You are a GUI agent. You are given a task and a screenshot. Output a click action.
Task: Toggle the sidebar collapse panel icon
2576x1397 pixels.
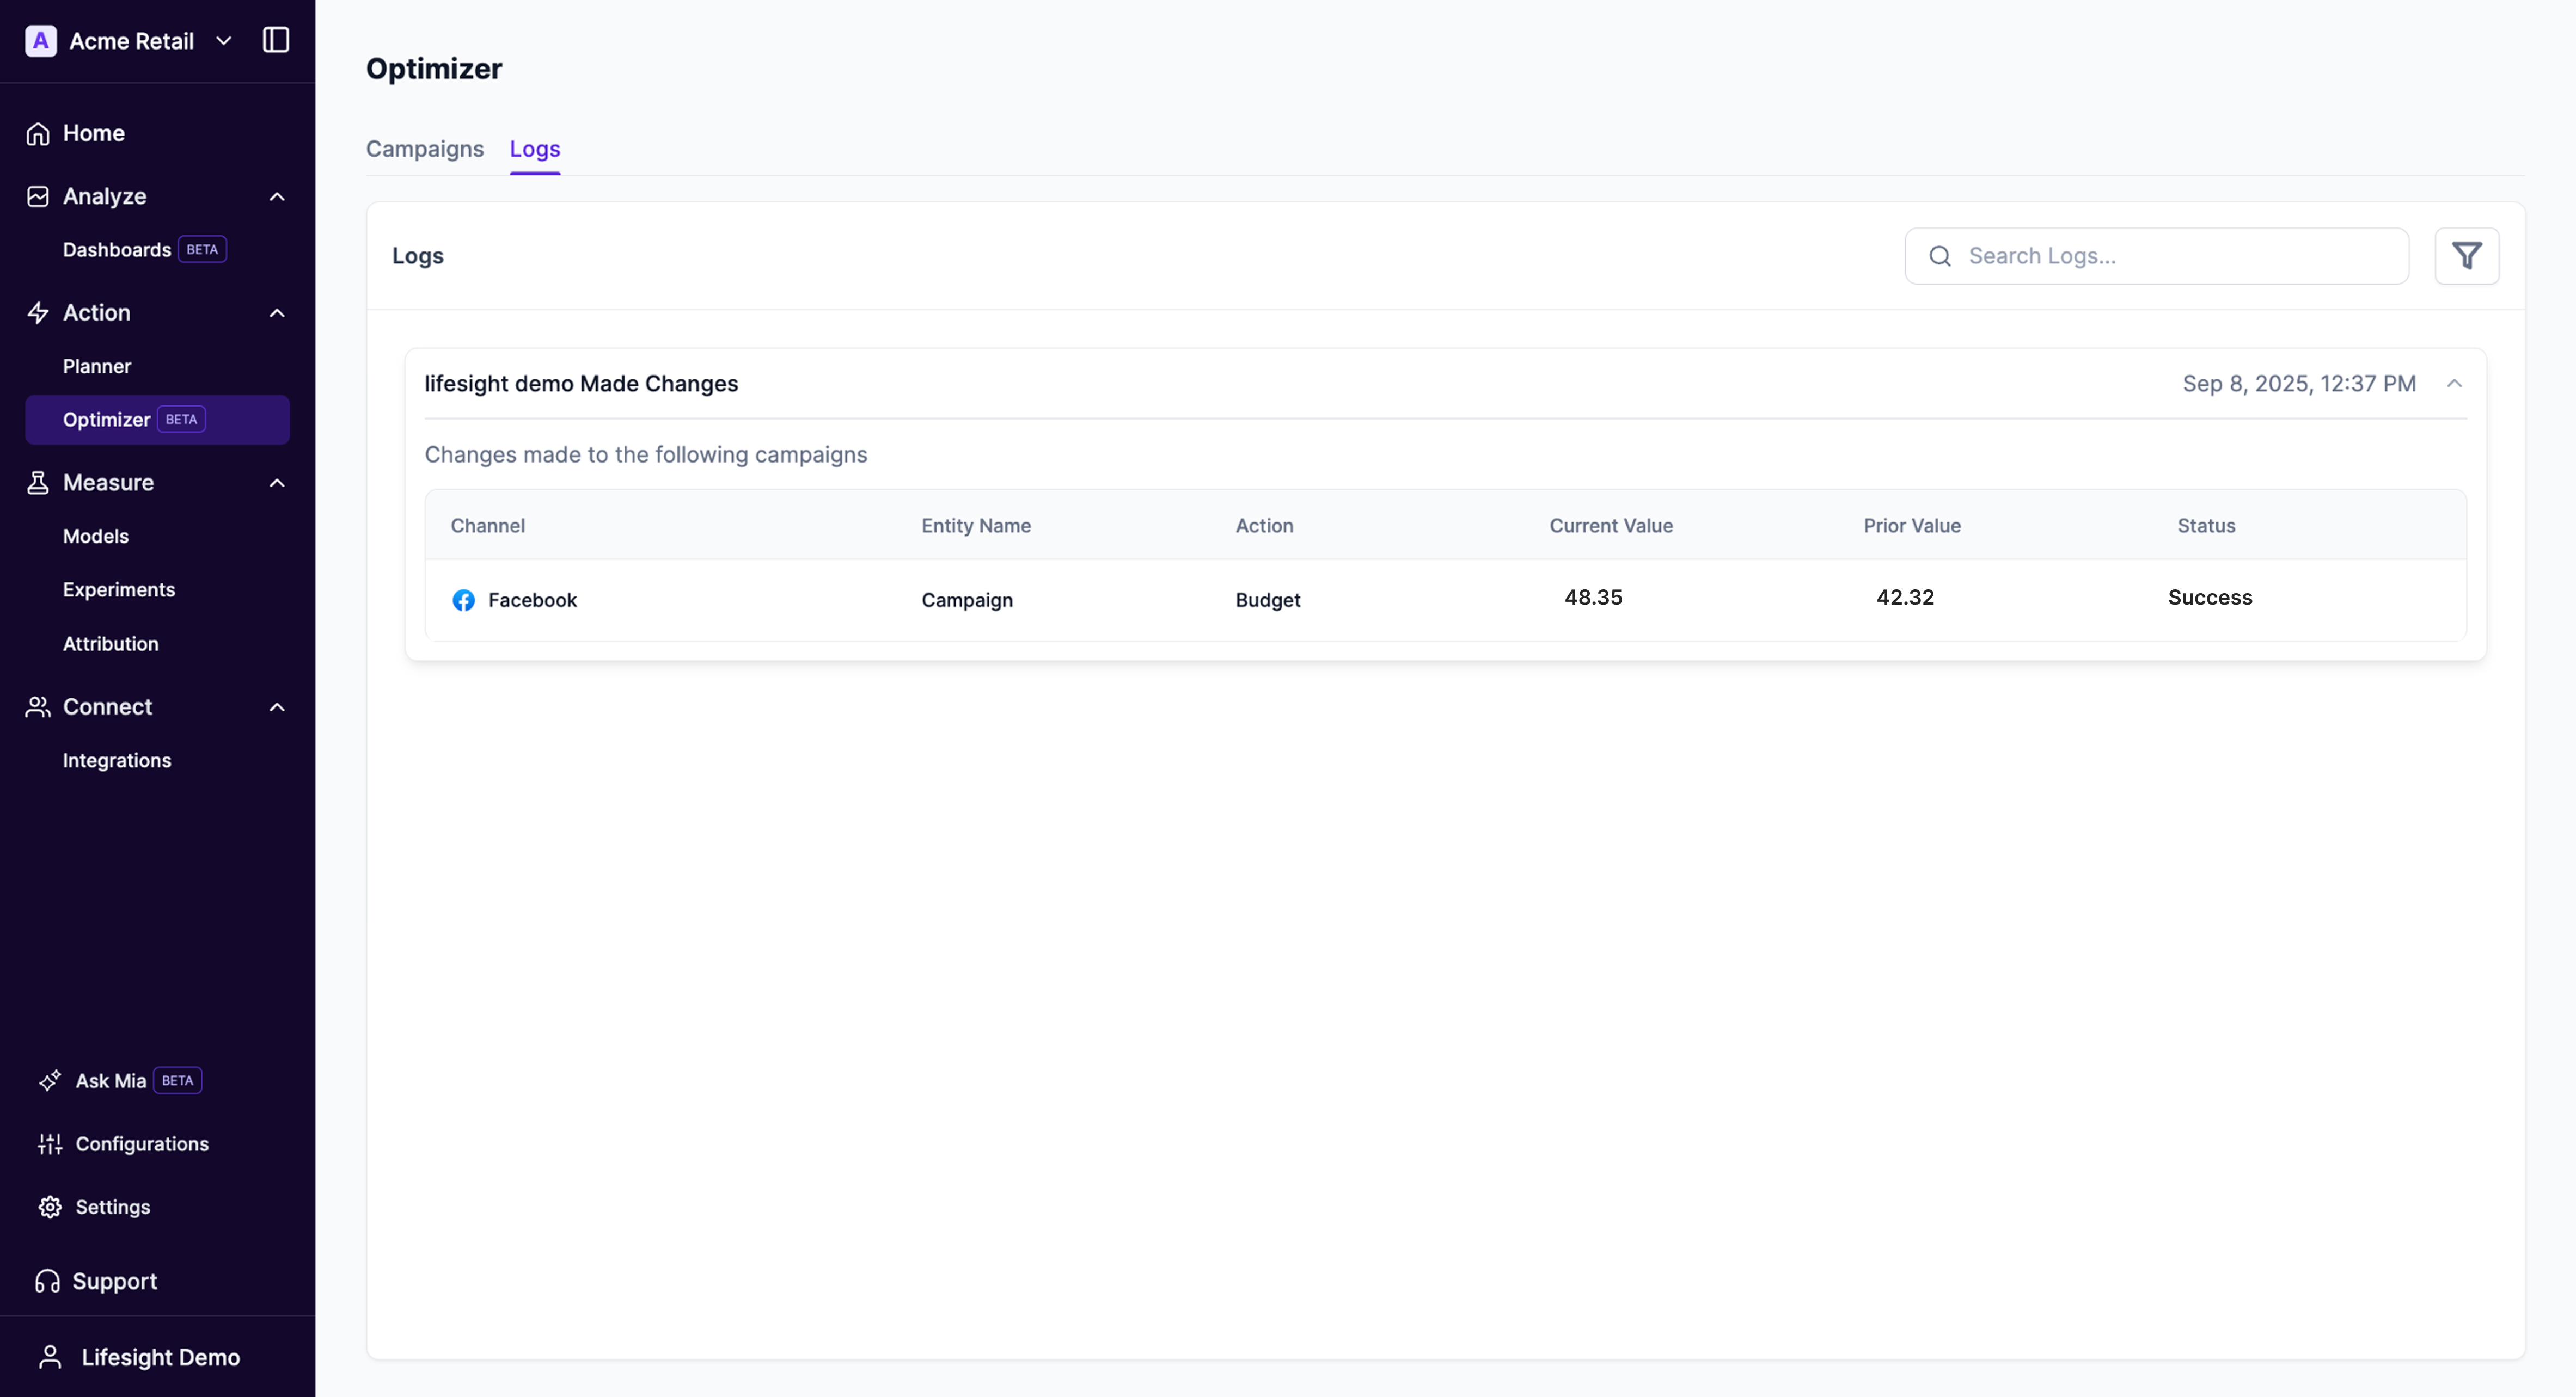(x=275, y=40)
